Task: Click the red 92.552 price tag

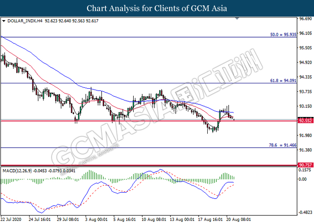Action: tap(305, 121)
